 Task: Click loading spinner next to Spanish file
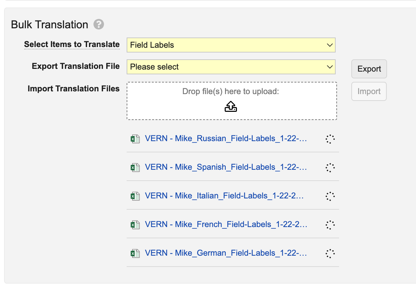point(330,167)
